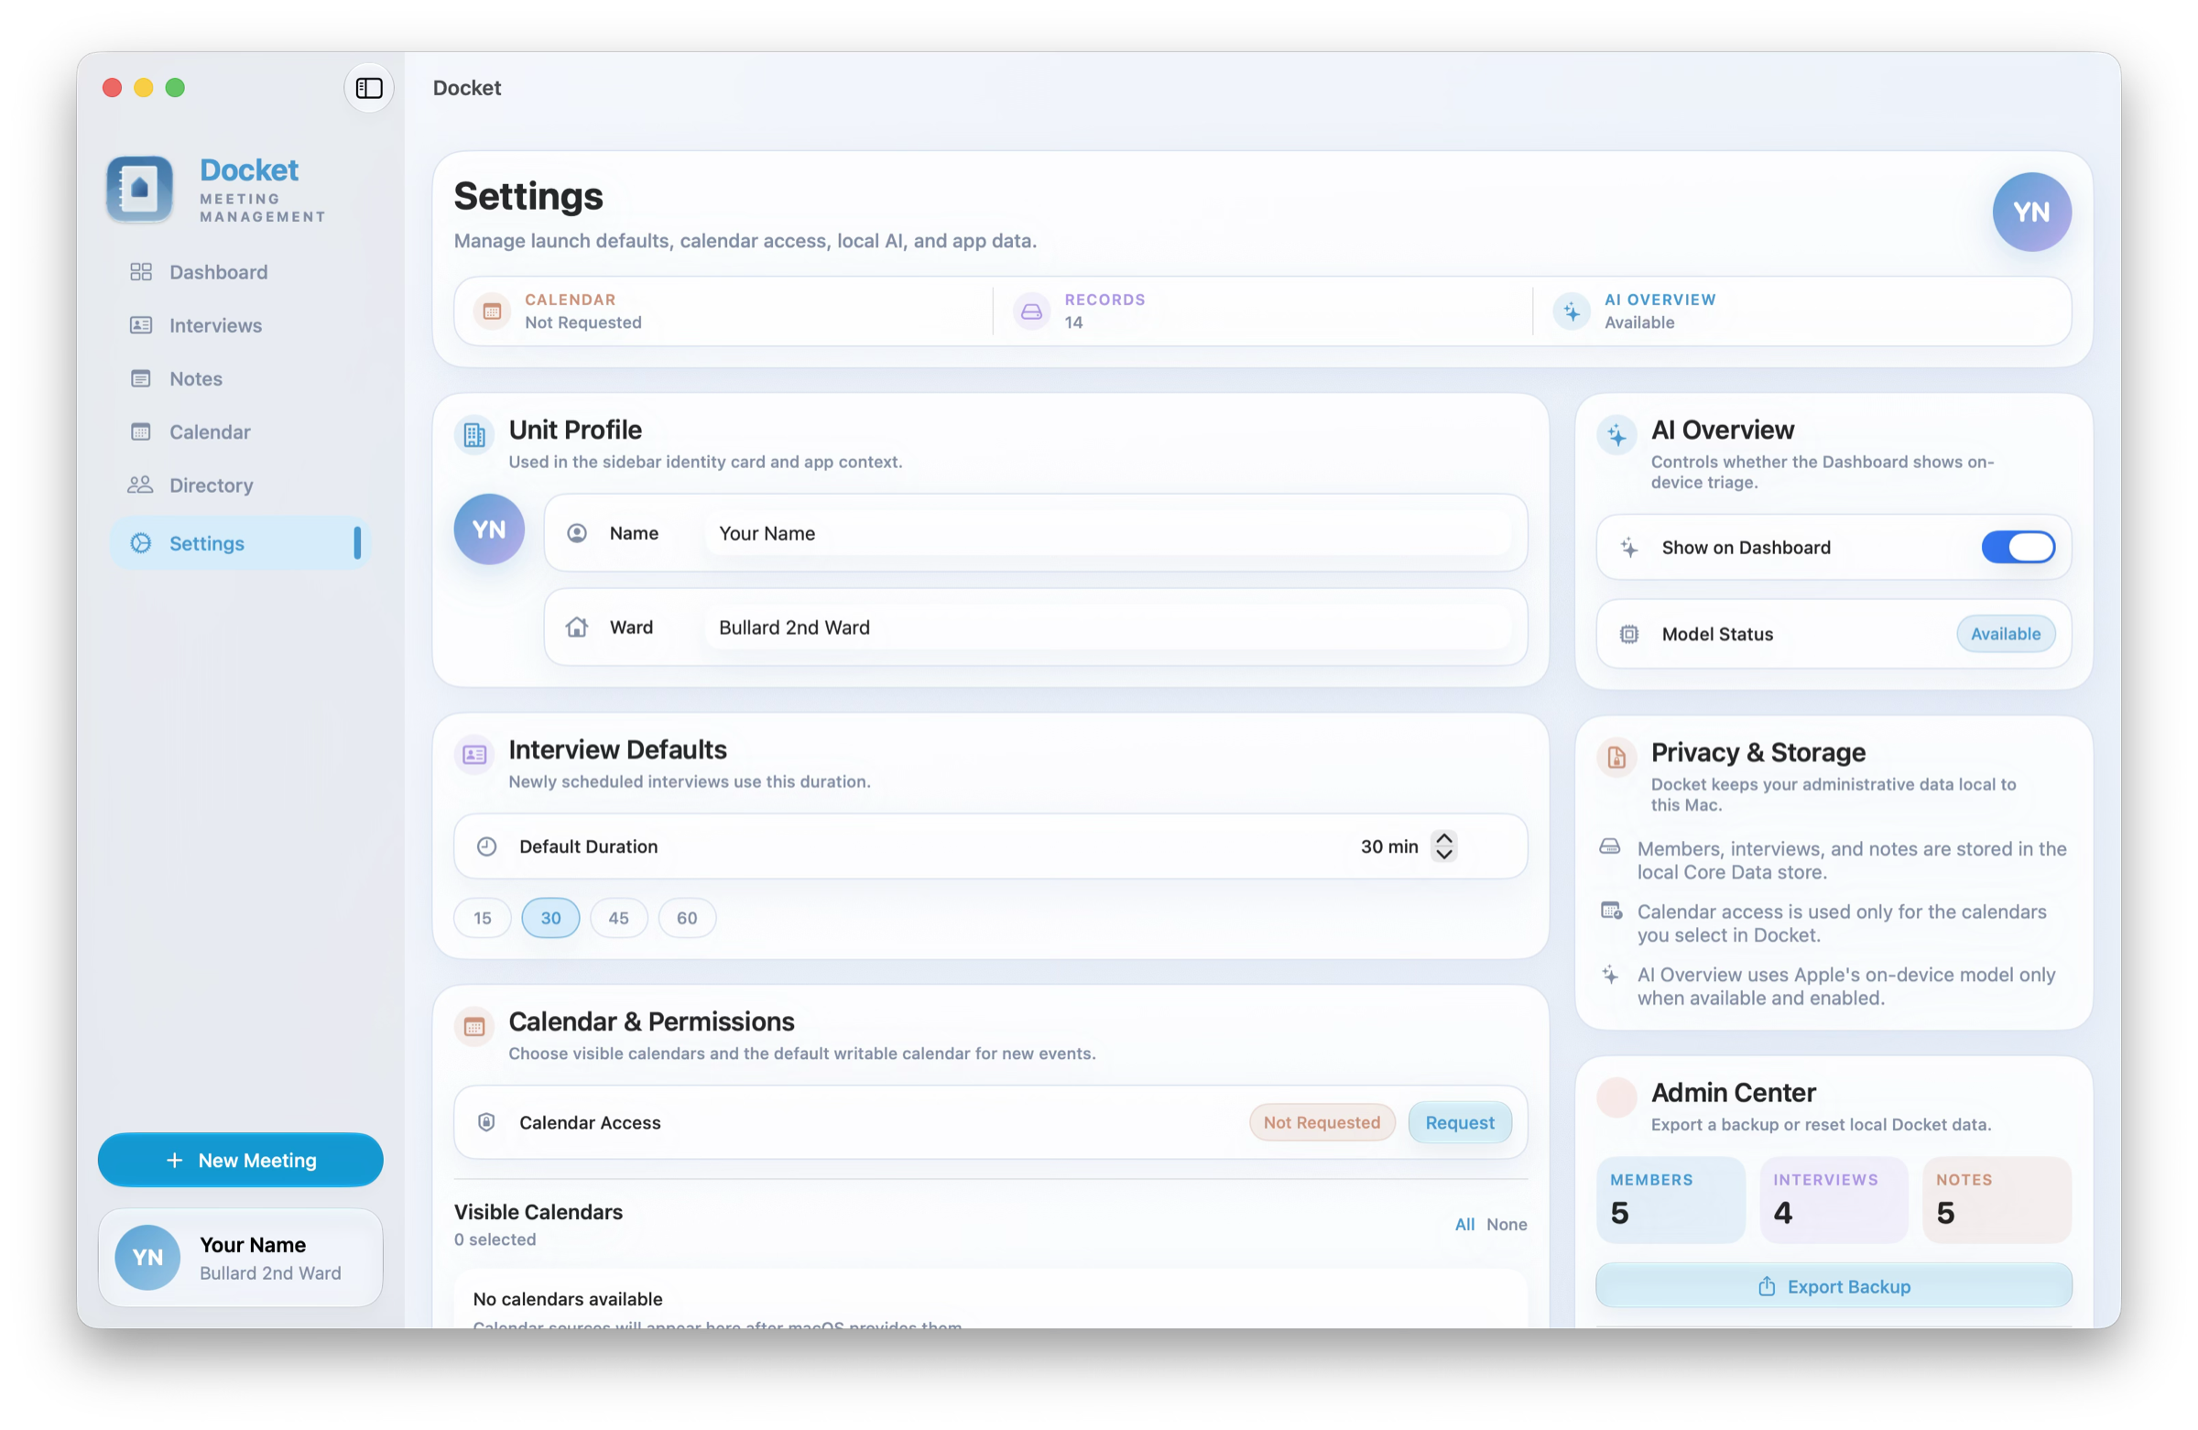The width and height of the screenshot is (2198, 1430).
Task: Click the YN avatar in Unit Profile
Action: 489,529
